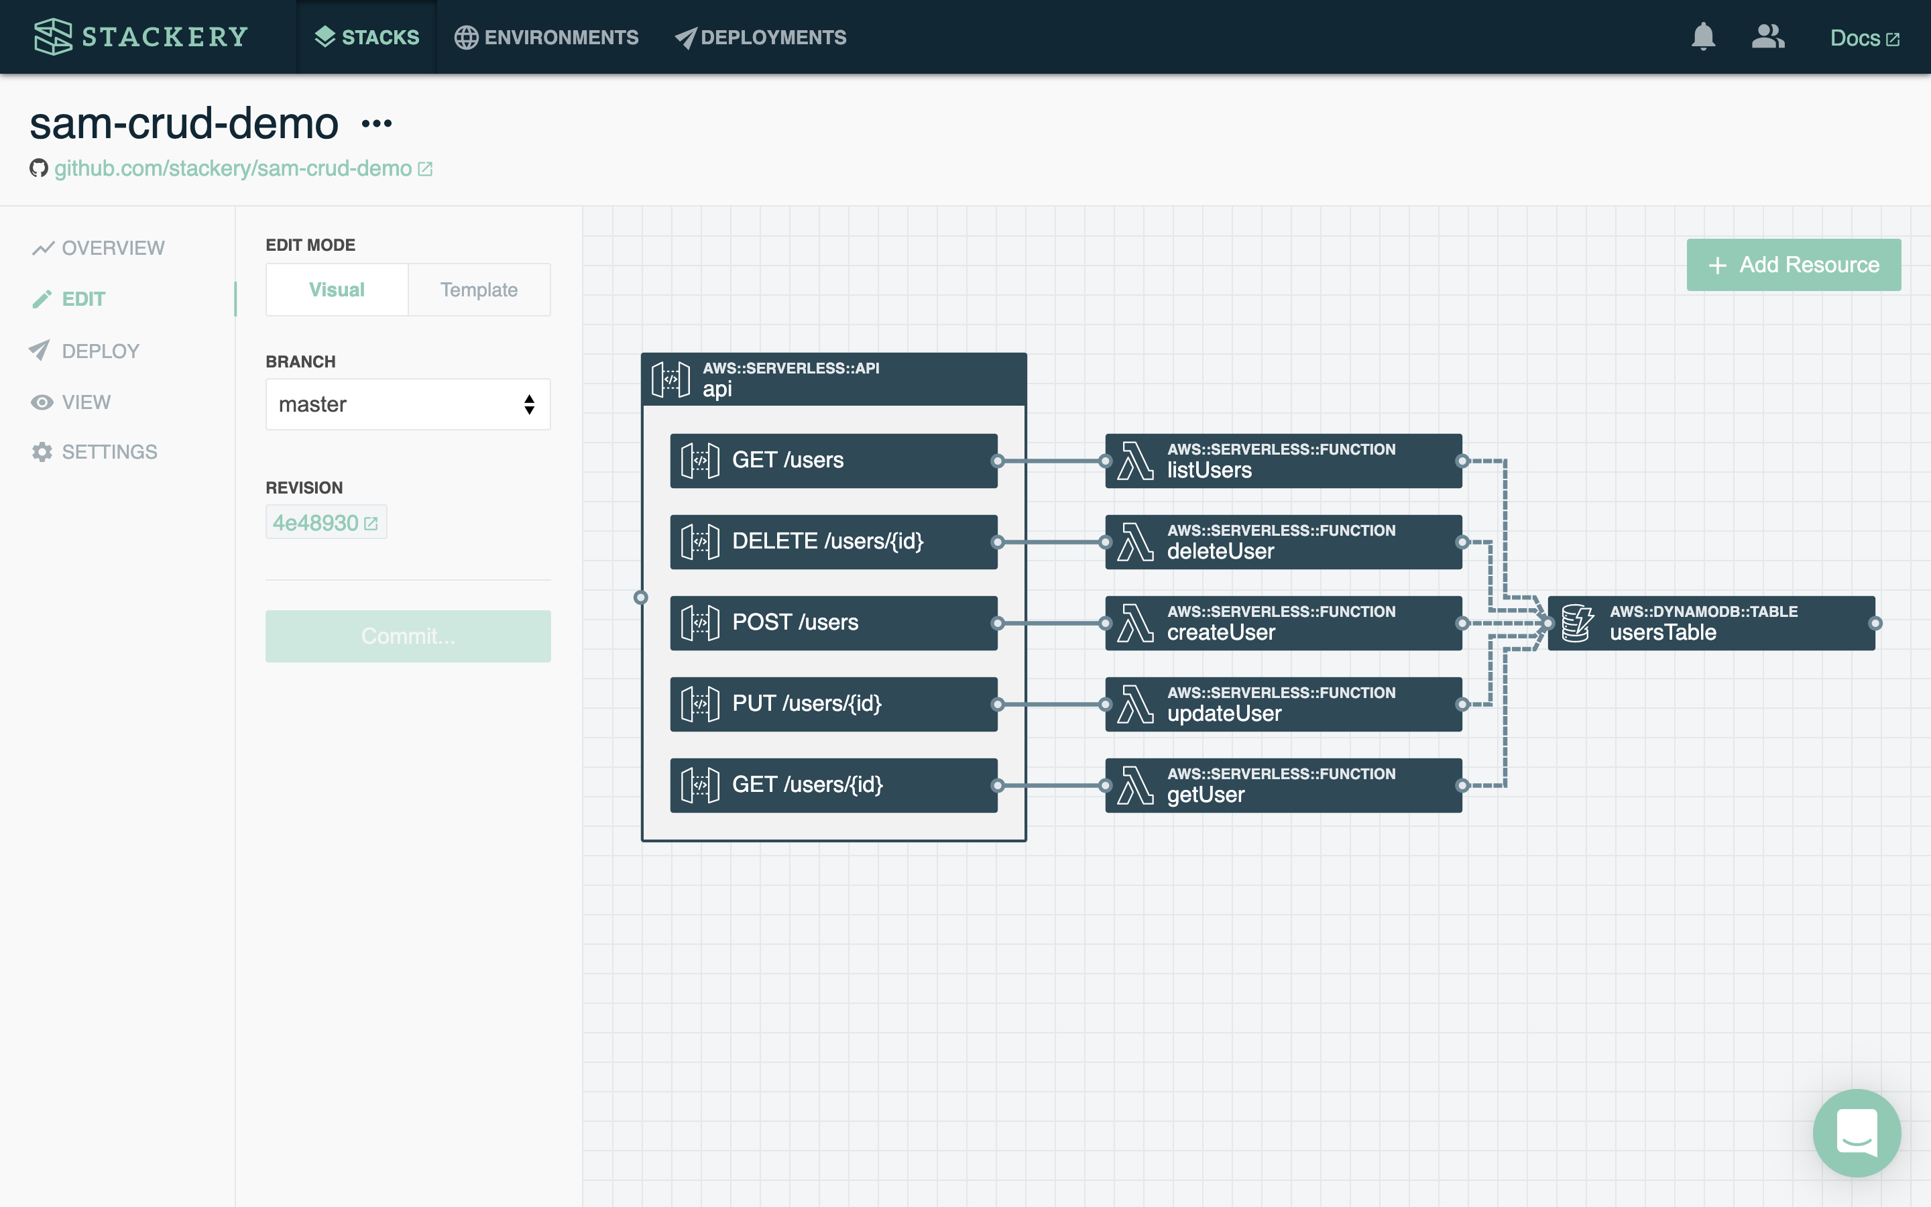Click the Overview chart icon

(x=42, y=248)
